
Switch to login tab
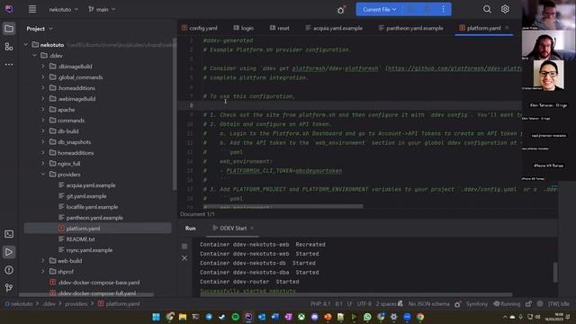coord(243,28)
